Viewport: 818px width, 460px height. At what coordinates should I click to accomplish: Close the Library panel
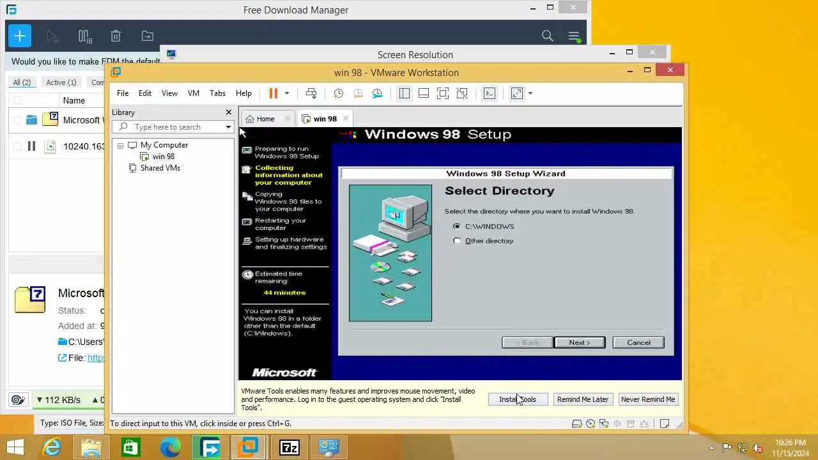(x=229, y=112)
